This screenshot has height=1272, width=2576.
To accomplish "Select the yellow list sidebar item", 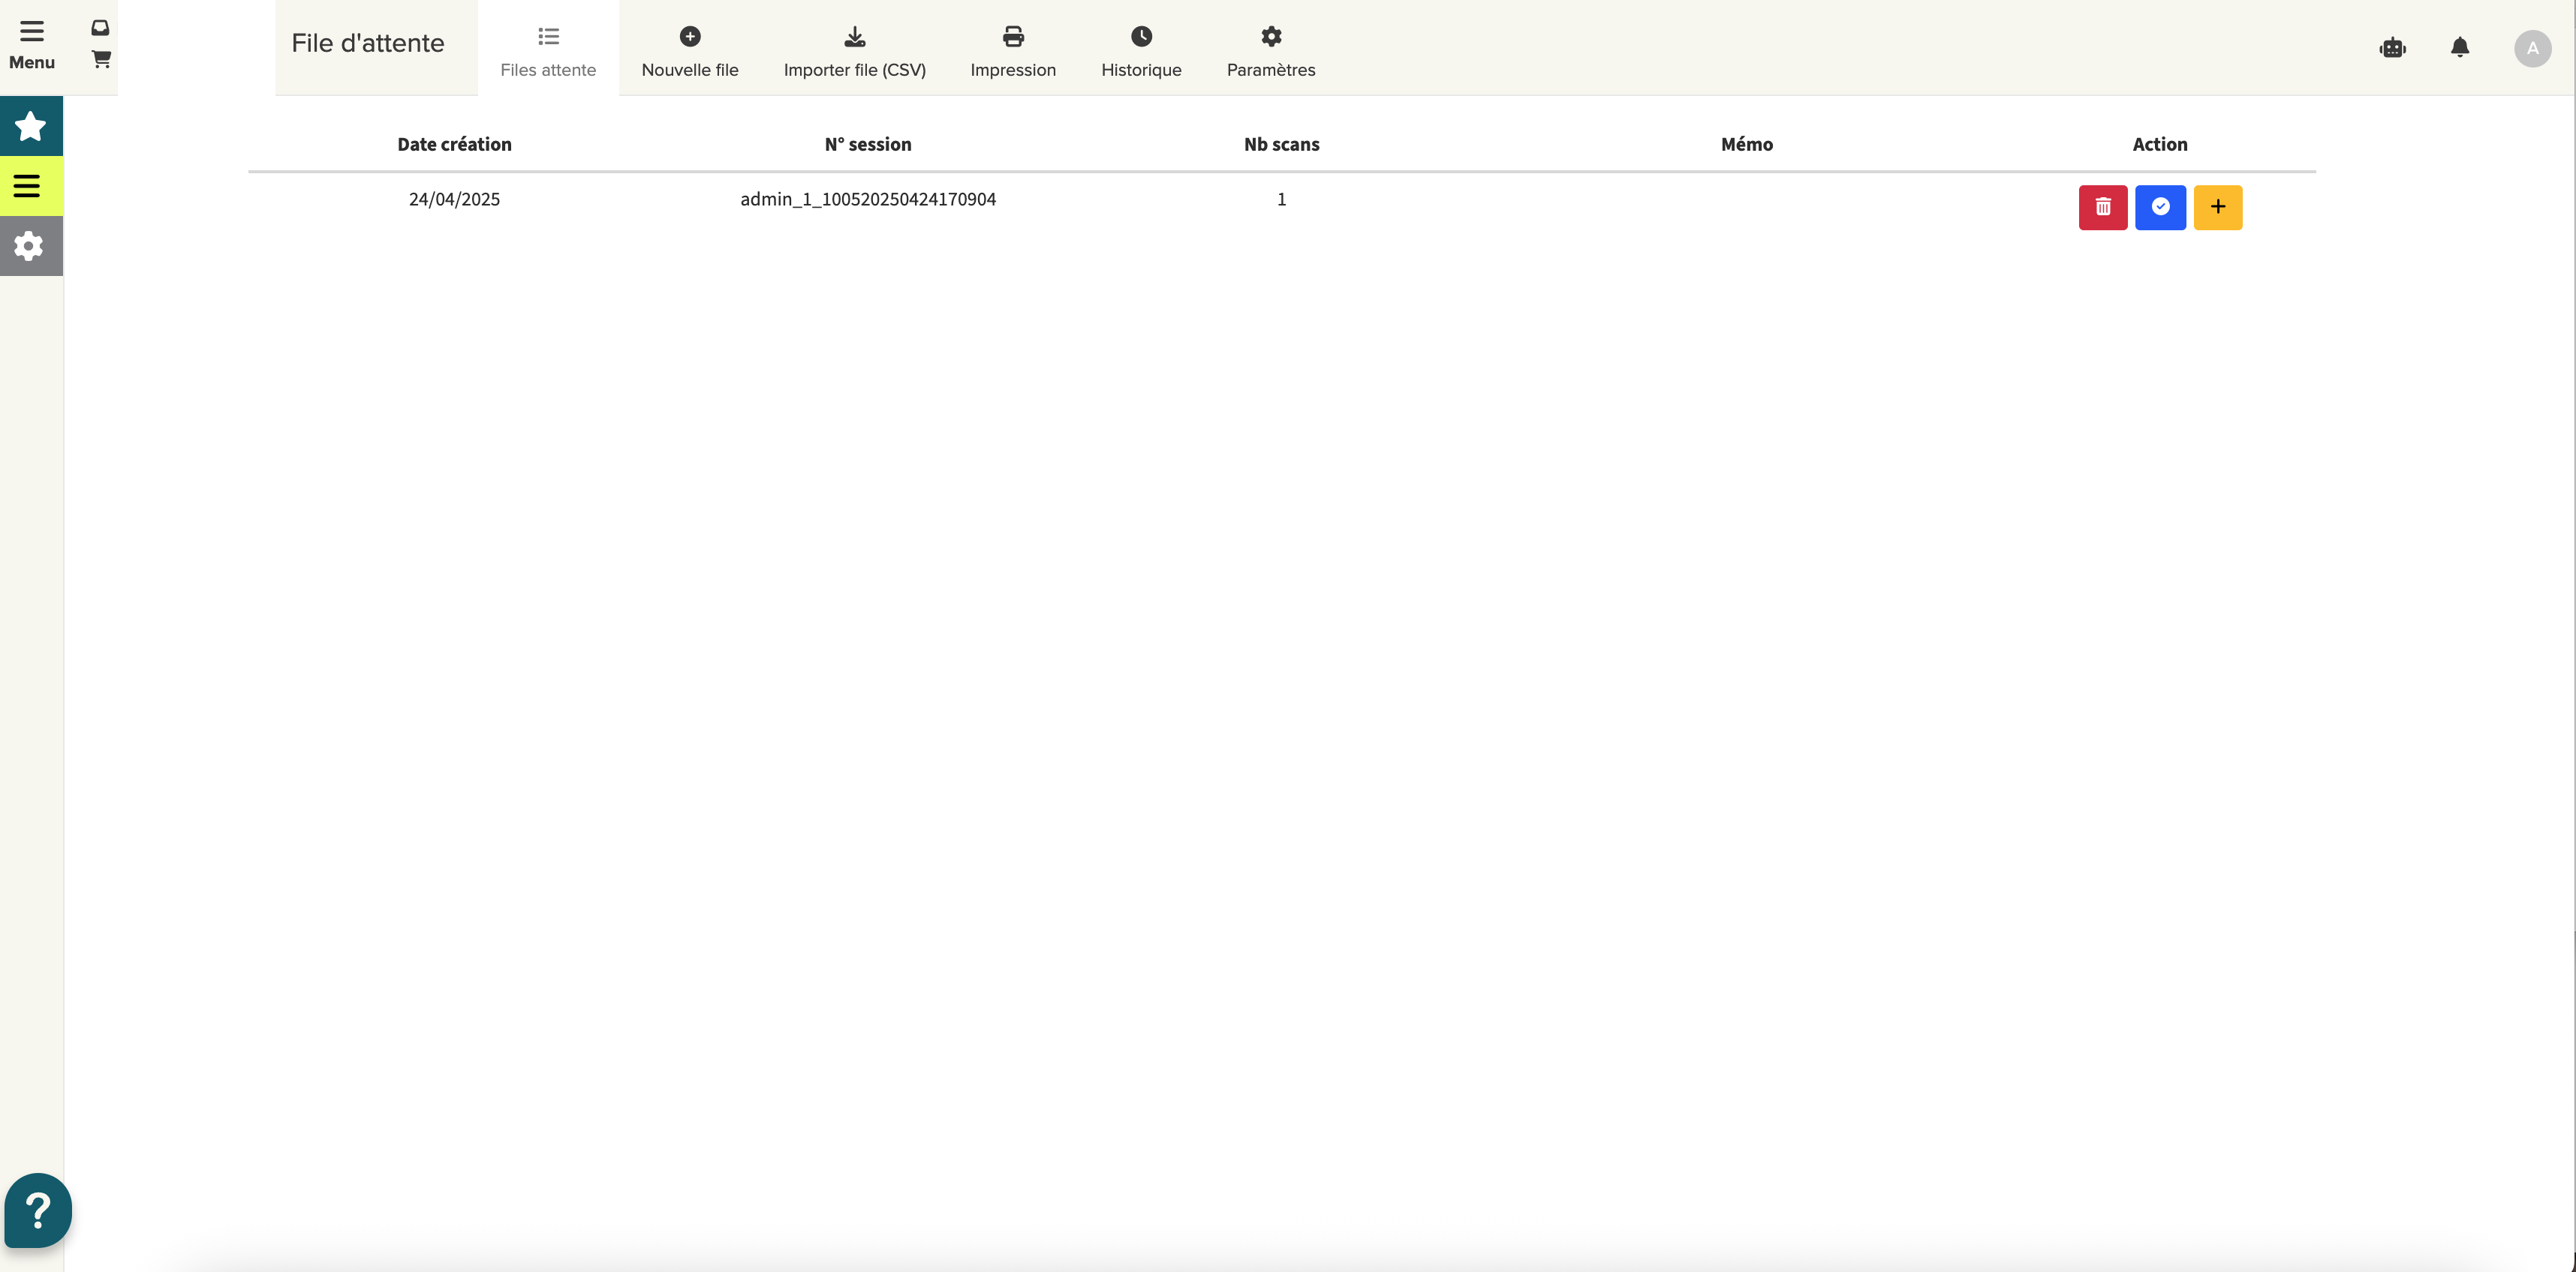I will 31,186.
